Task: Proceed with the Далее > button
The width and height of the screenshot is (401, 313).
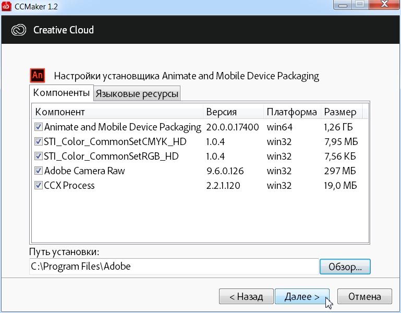Action: tap(302, 296)
